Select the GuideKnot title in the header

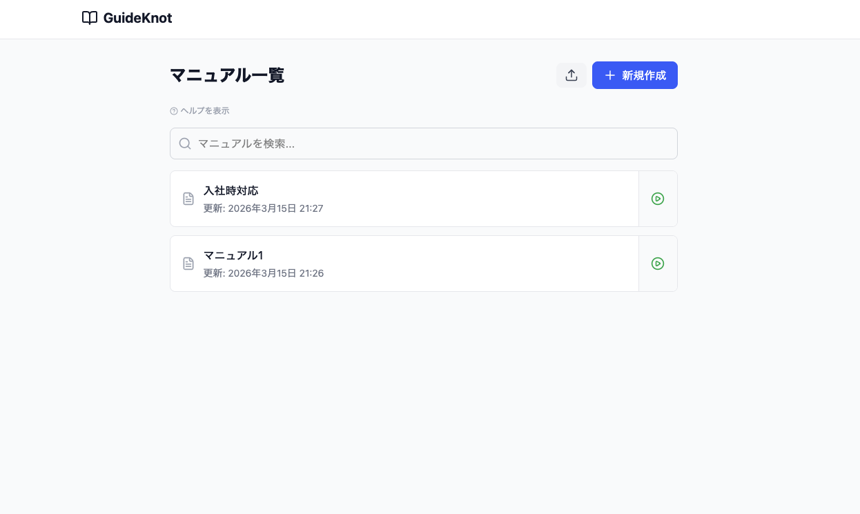coord(137,18)
